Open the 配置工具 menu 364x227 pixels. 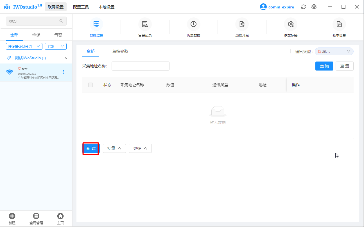(x=81, y=7)
